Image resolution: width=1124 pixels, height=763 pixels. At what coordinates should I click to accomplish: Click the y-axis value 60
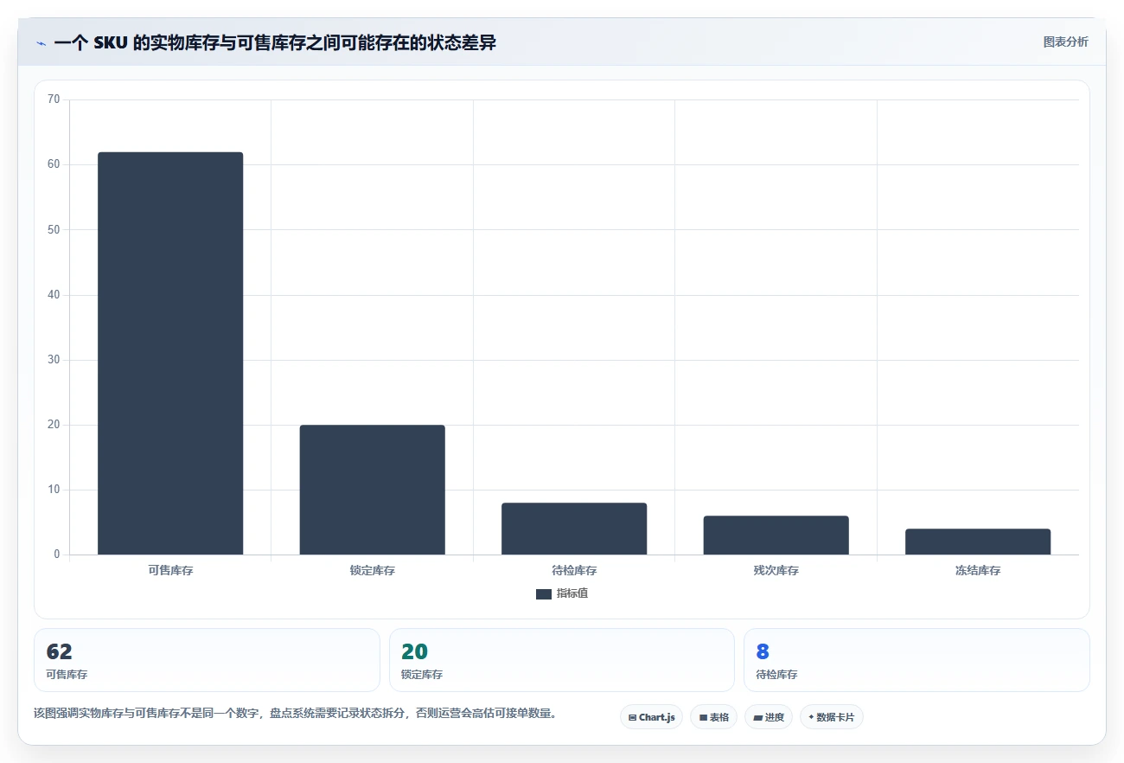[x=54, y=164]
